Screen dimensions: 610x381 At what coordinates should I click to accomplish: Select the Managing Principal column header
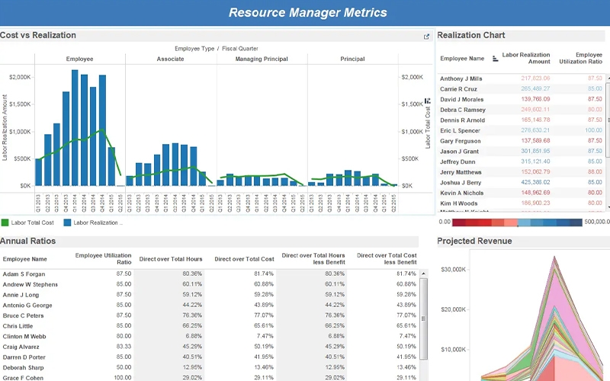(262, 59)
